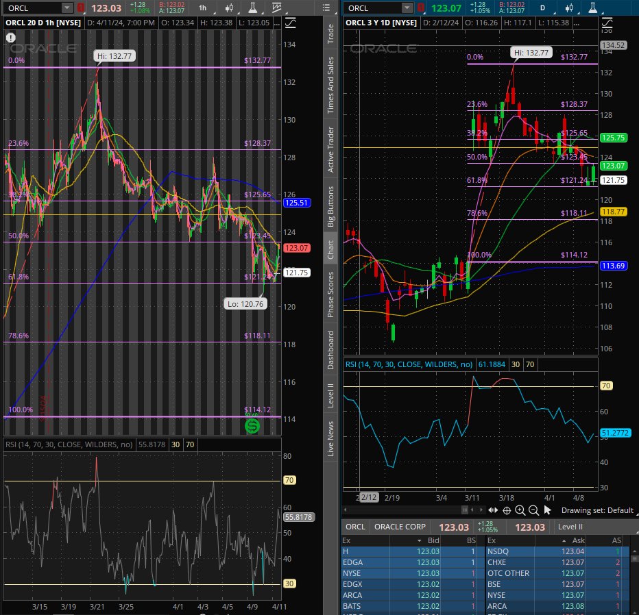Click the Hi: 132.77 label on left chart
This screenshot has height=615, width=639.
coord(114,55)
